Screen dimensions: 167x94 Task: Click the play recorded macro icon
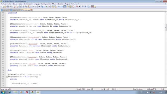click(82, 7)
